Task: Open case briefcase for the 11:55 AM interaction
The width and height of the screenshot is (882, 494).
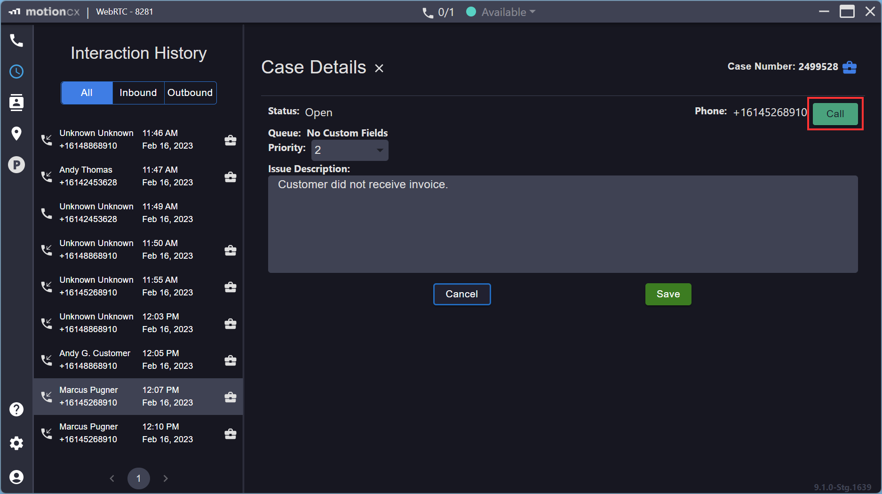Action: 230,287
